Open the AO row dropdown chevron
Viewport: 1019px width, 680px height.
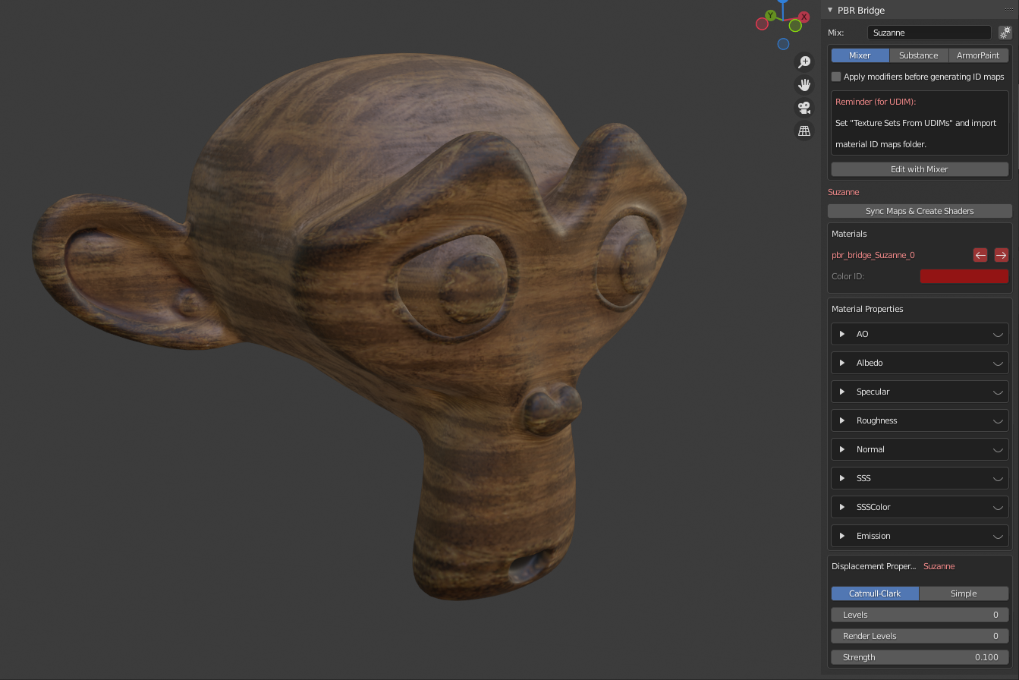tap(998, 335)
